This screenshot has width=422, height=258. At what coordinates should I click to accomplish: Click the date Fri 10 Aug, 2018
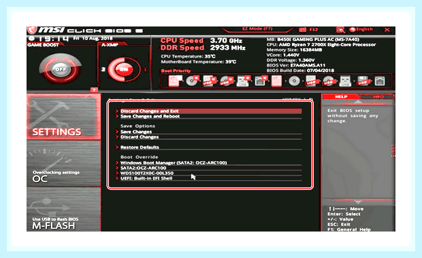coord(93,39)
